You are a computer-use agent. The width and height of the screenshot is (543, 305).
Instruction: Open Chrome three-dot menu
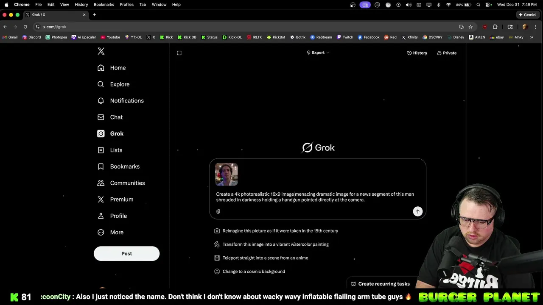(x=536, y=27)
